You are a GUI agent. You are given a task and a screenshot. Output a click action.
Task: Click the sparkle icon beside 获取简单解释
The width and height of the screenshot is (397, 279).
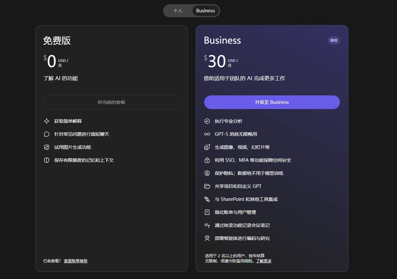click(47, 121)
